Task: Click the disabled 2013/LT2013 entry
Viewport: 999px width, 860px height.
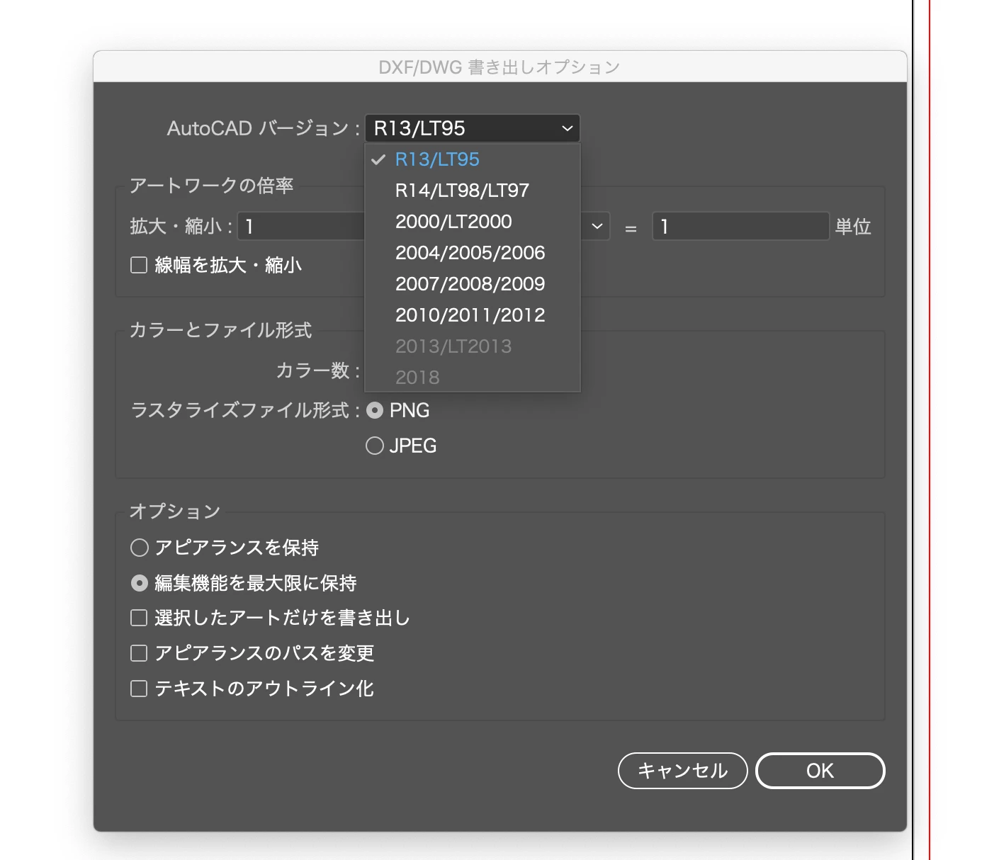Action: [x=473, y=346]
